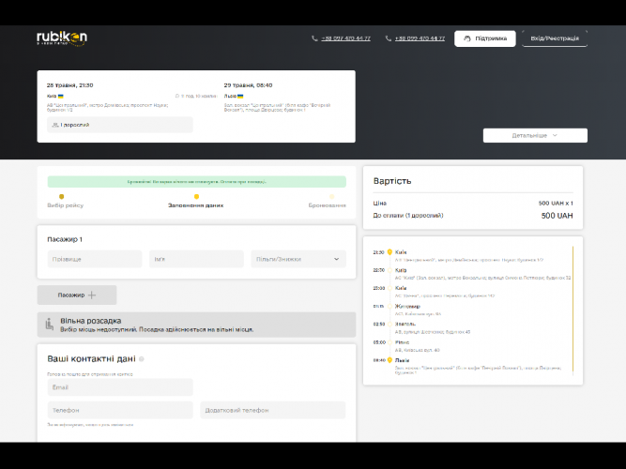Focus the Email input field

[120, 387]
